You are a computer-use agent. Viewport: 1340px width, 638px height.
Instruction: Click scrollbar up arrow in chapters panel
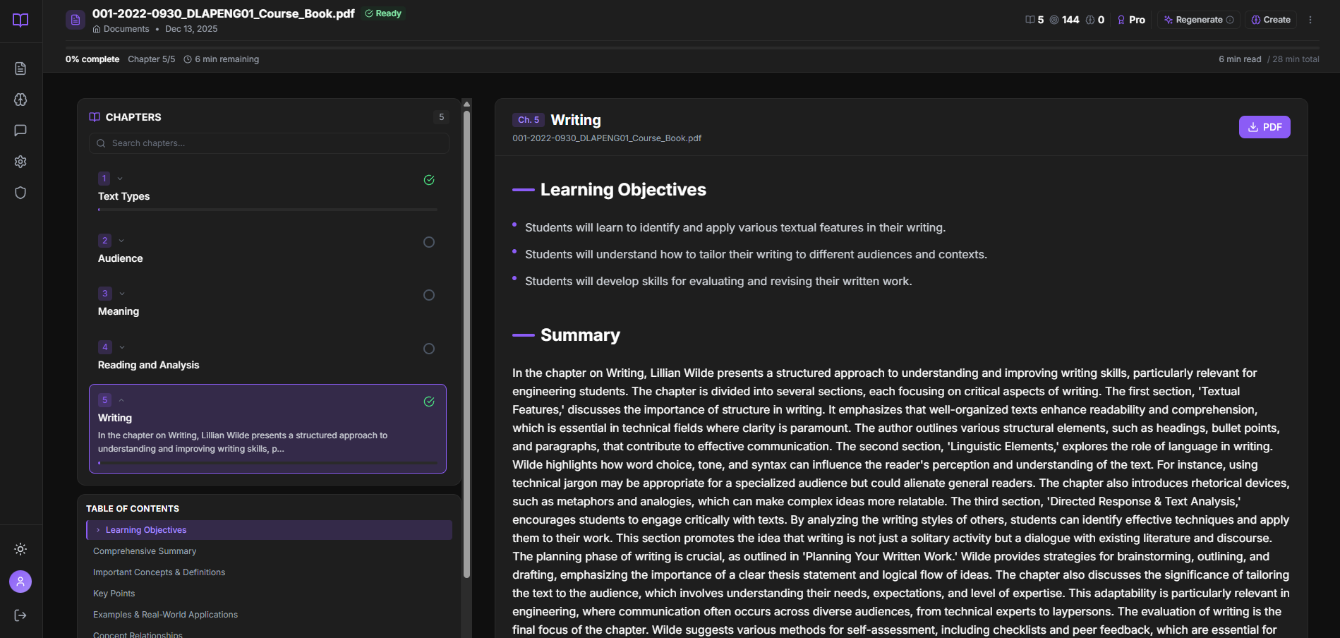pos(466,104)
